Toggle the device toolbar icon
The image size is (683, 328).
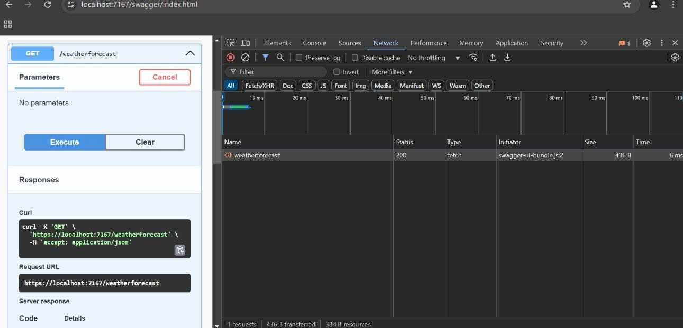click(246, 43)
